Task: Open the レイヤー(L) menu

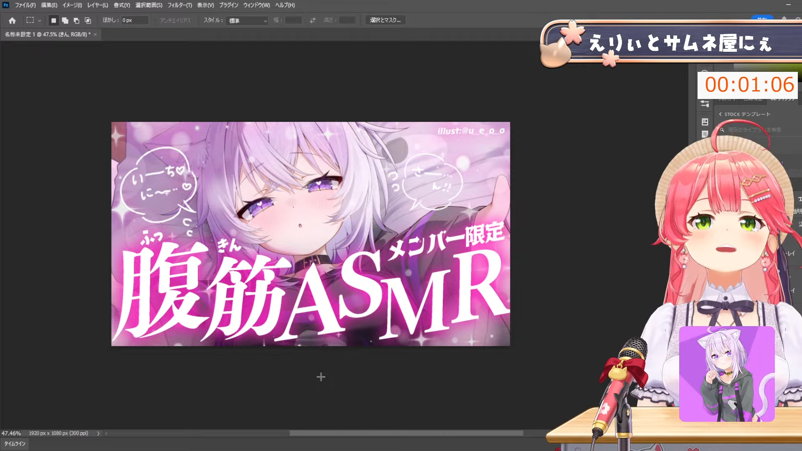Action: point(97,5)
